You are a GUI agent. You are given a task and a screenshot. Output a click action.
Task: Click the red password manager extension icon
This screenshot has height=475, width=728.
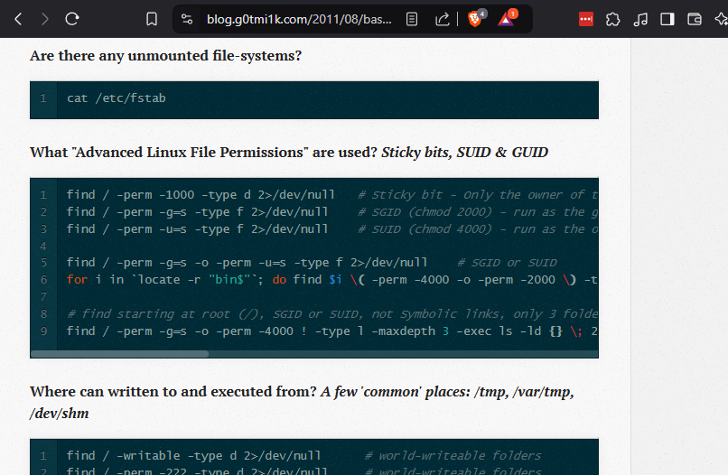[586, 19]
